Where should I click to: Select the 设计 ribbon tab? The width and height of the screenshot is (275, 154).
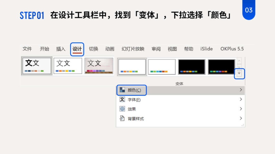(77, 49)
